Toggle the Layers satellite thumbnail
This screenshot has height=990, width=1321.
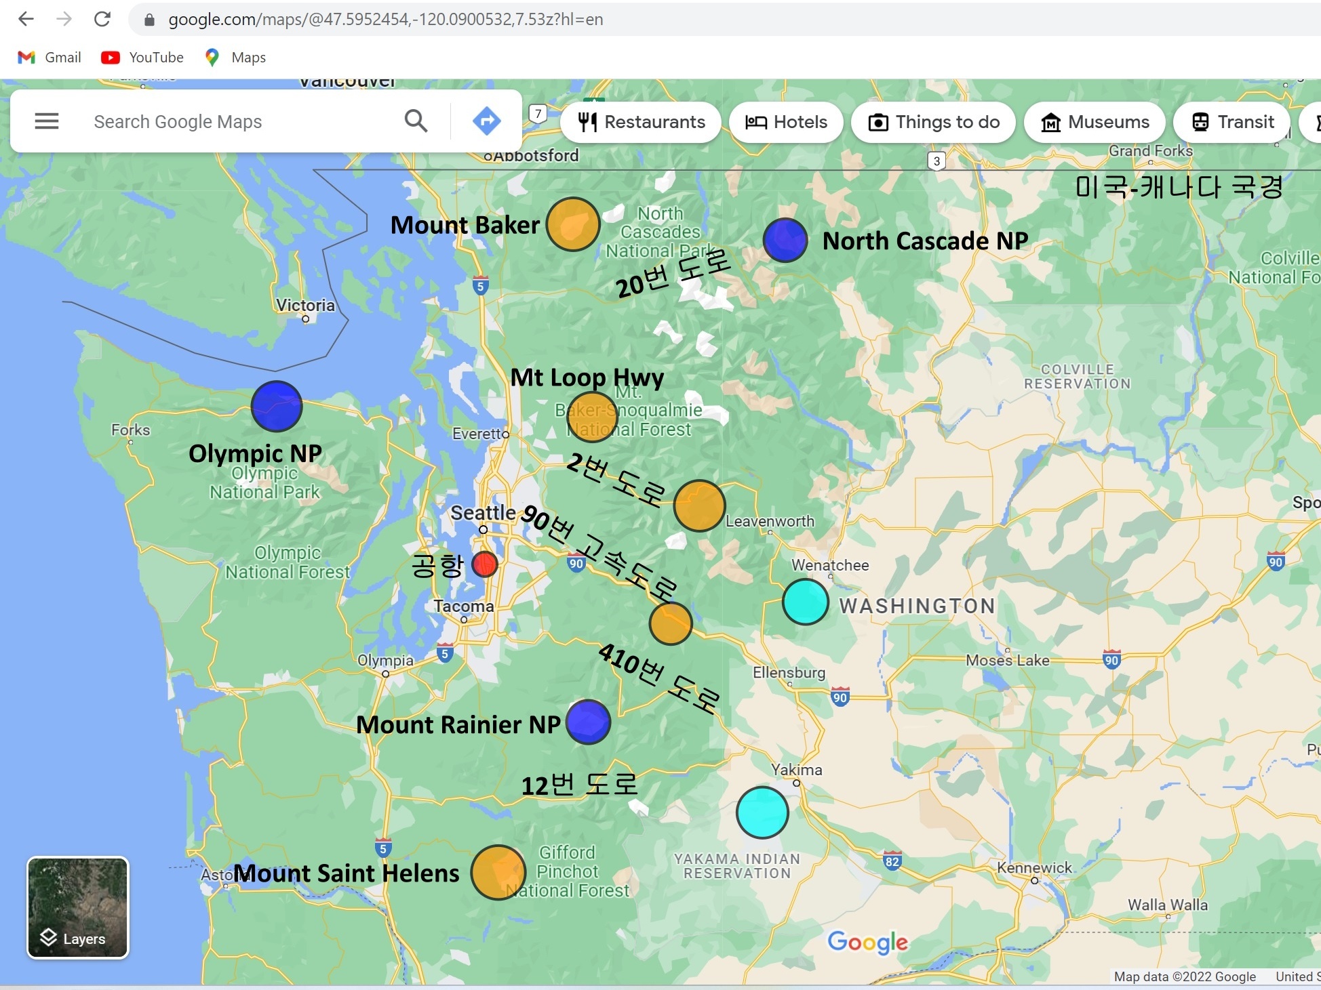[78, 907]
